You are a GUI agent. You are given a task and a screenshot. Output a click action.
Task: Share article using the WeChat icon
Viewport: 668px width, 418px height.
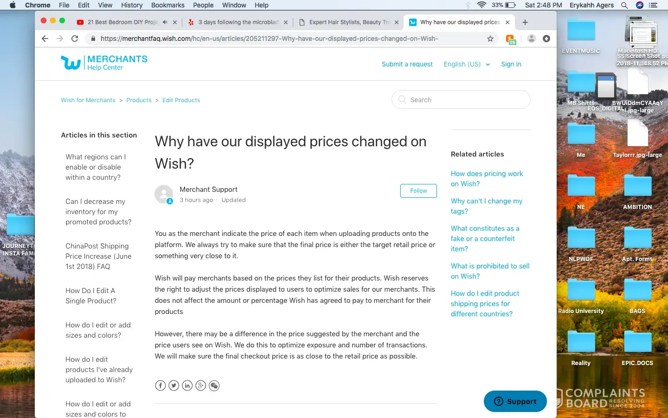tap(214, 385)
